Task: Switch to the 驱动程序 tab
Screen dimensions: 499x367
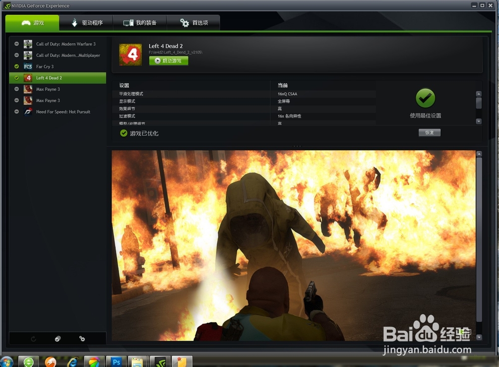Action: (86, 23)
